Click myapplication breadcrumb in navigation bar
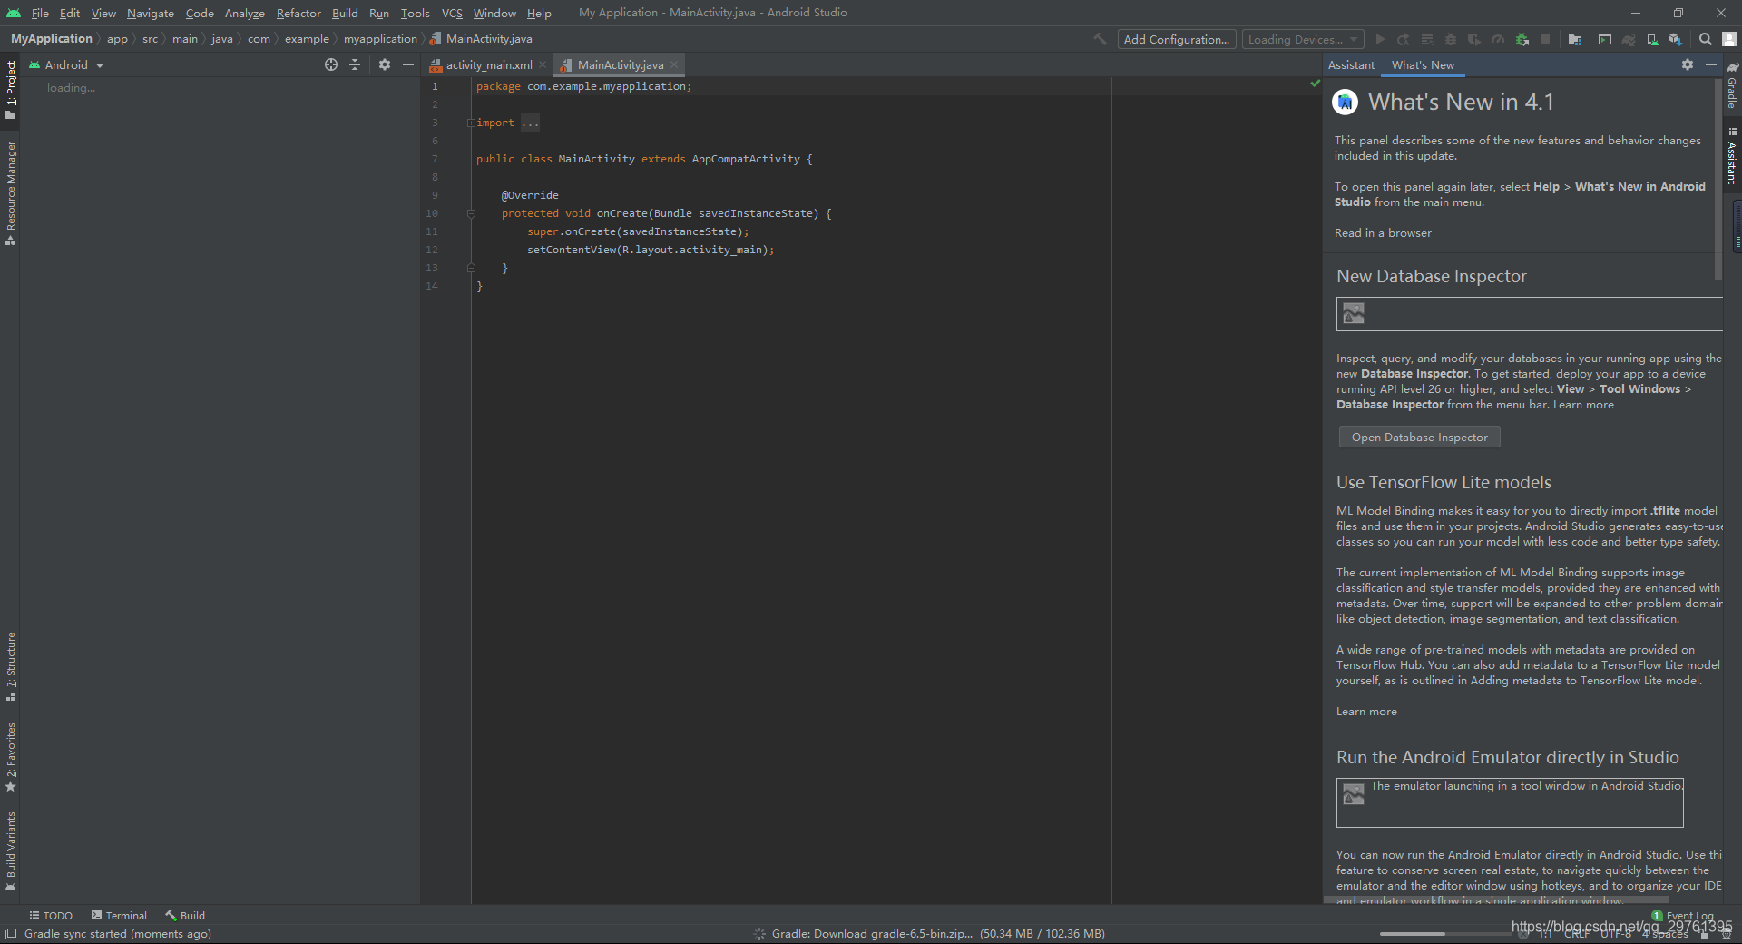 tap(380, 39)
